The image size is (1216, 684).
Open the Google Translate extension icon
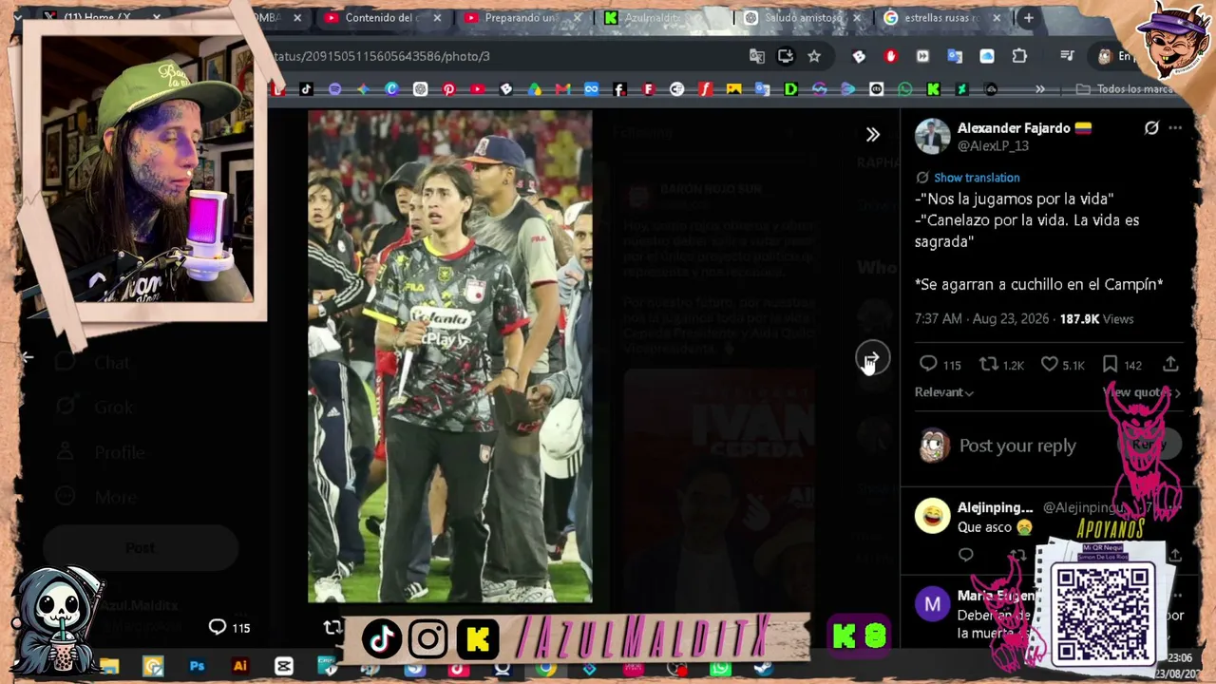955,56
